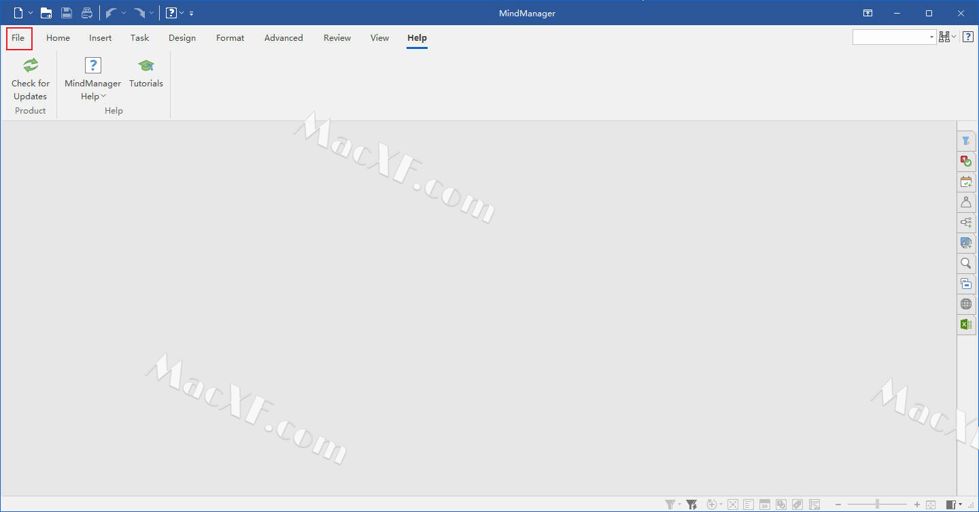Screen dimensions: 979x512
Task: Open the View tab
Action: (379, 37)
